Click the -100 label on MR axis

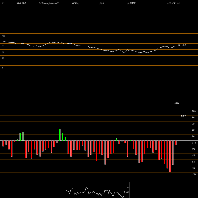tap(194, 175)
